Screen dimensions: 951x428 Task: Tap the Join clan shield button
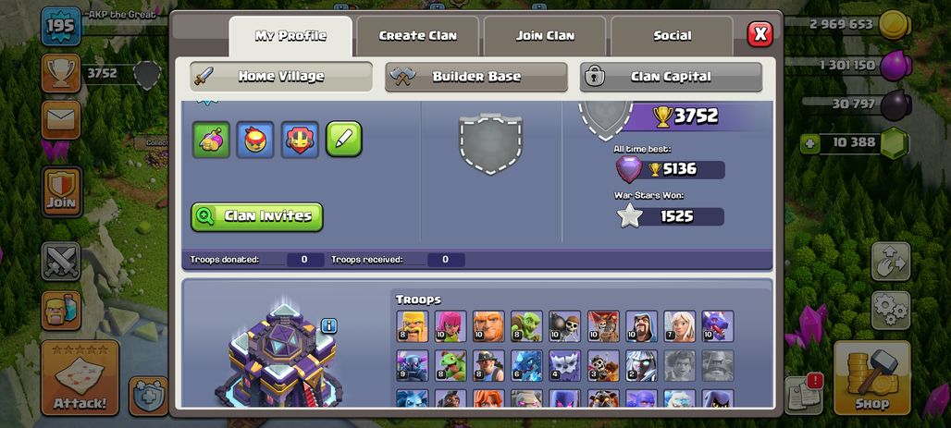[61, 191]
